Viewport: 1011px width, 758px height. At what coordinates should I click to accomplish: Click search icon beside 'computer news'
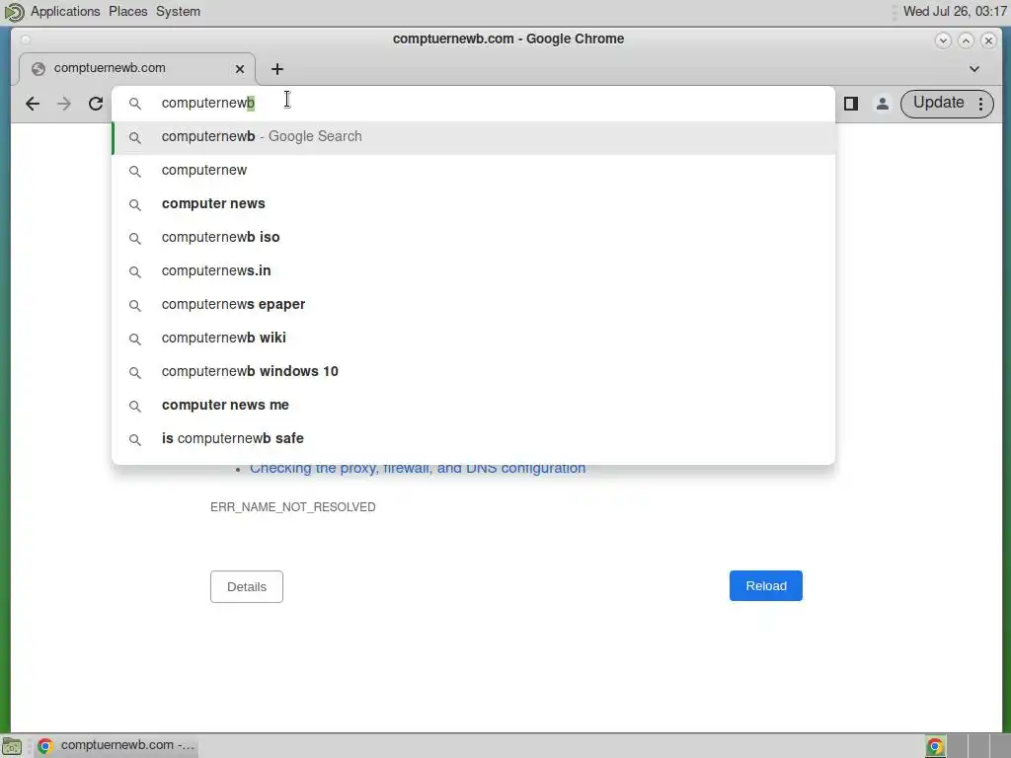pos(134,204)
